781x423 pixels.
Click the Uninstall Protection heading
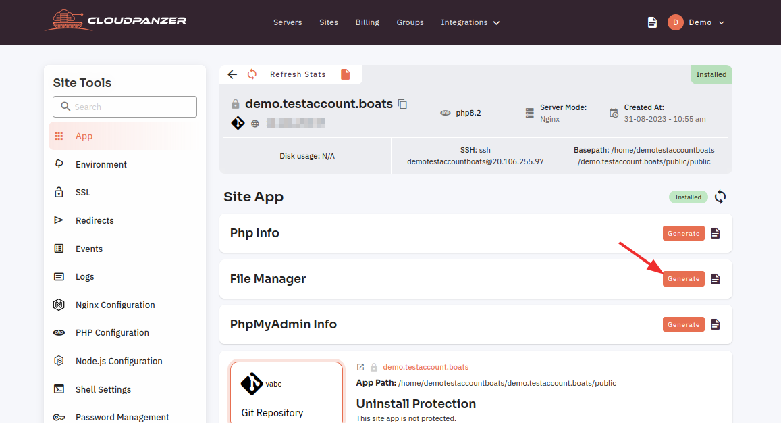(x=416, y=403)
